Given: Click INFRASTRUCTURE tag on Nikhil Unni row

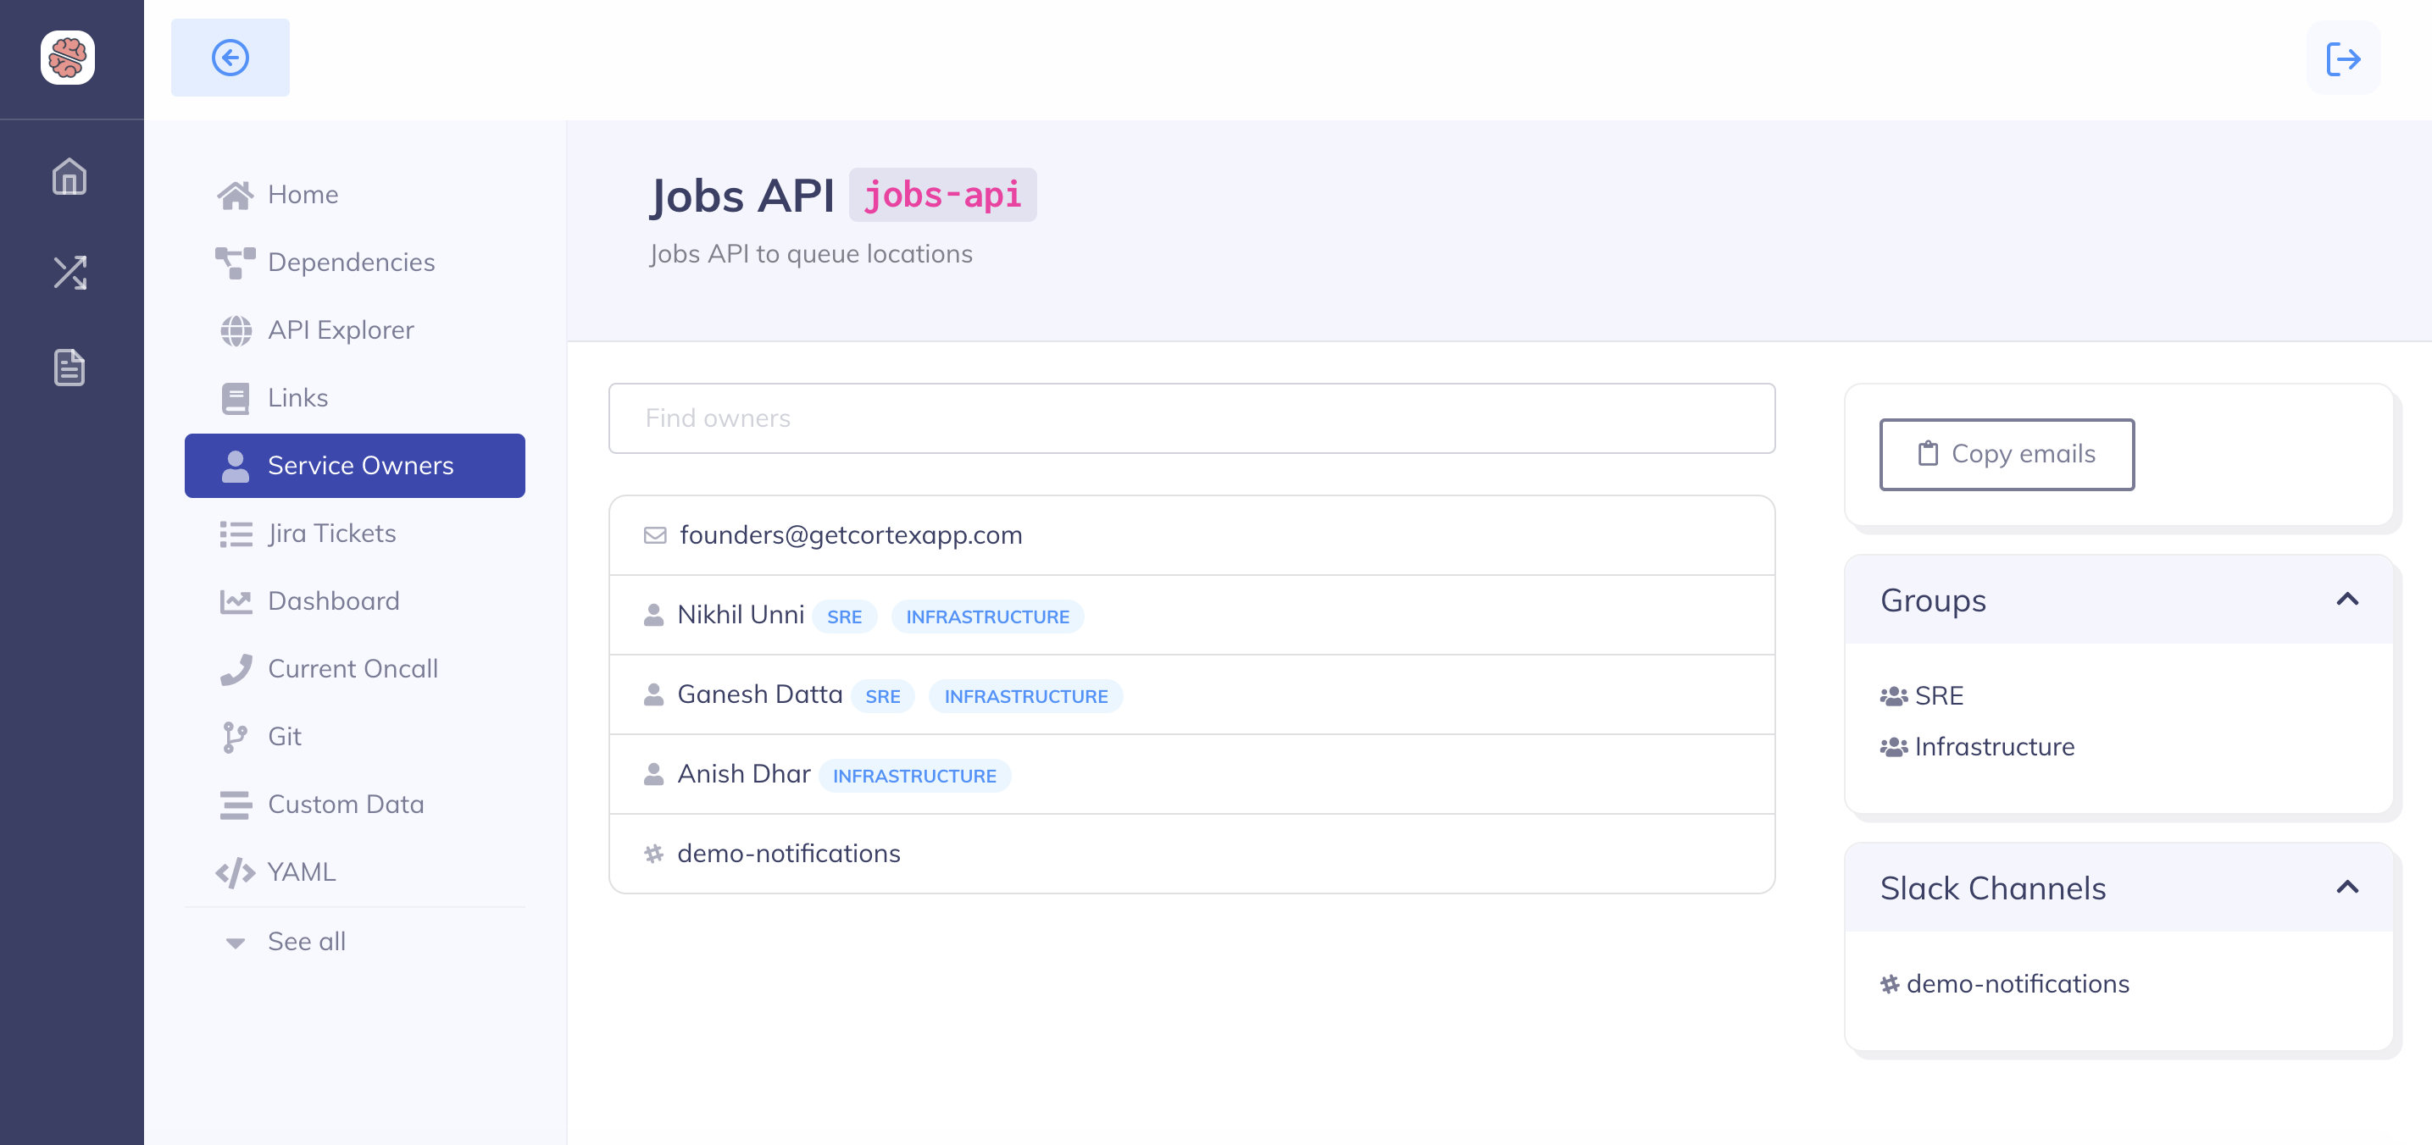Looking at the screenshot, I should 987,617.
